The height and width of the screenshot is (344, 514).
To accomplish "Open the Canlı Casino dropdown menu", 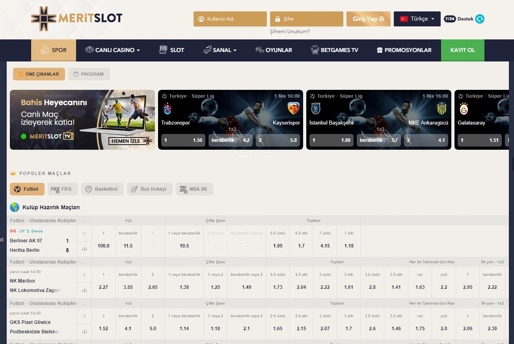I will click(x=113, y=50).
